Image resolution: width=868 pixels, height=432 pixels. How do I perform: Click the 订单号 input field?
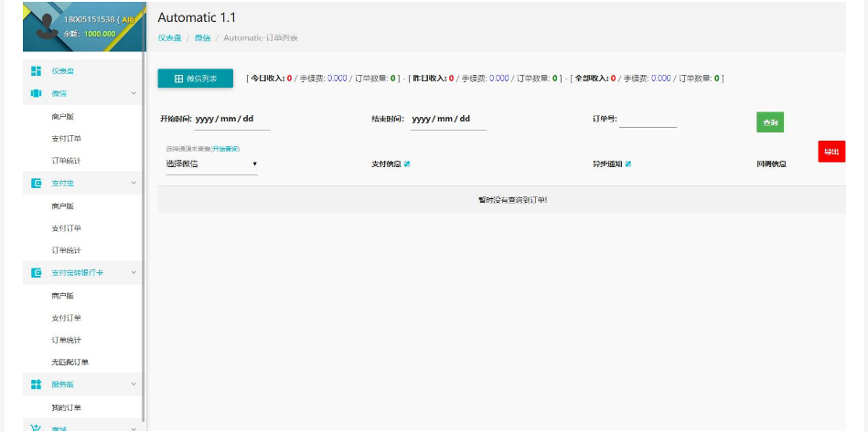pos(648,120)
